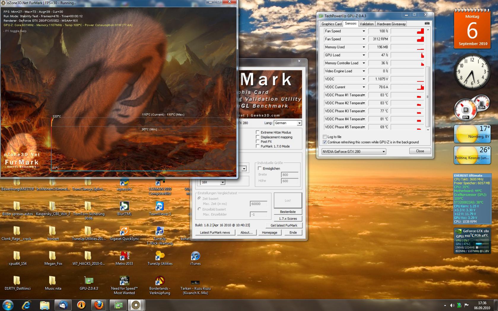Click the GPU-Z Close button
This screenshot has width=498, height=311.
[420, 151]
